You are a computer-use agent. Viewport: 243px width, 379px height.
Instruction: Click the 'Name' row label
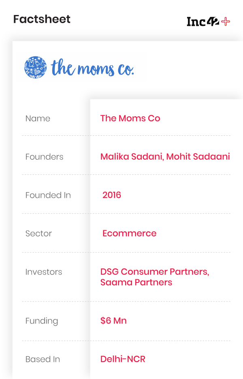tap(38, 118)
